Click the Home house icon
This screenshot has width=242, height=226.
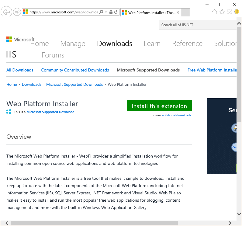coord(215,12)
